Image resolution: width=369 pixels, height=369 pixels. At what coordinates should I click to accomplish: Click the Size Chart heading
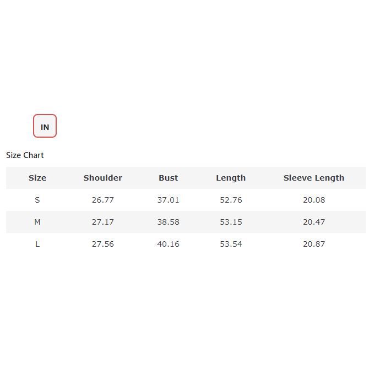25,155
